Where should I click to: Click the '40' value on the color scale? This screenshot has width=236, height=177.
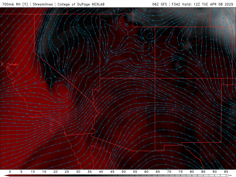(101, 172)
